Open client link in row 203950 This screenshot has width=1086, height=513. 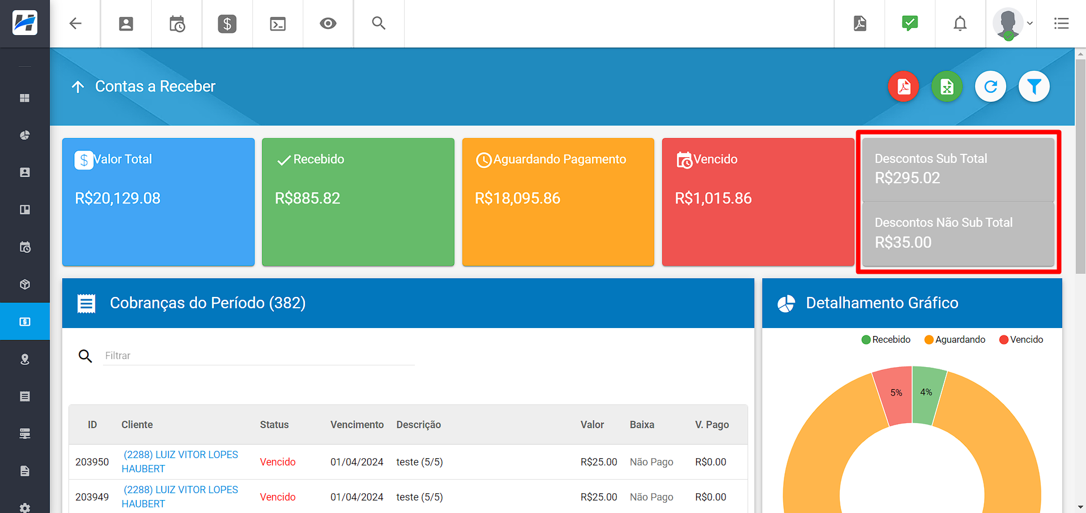pyautogui.click(x=180, y=462)
